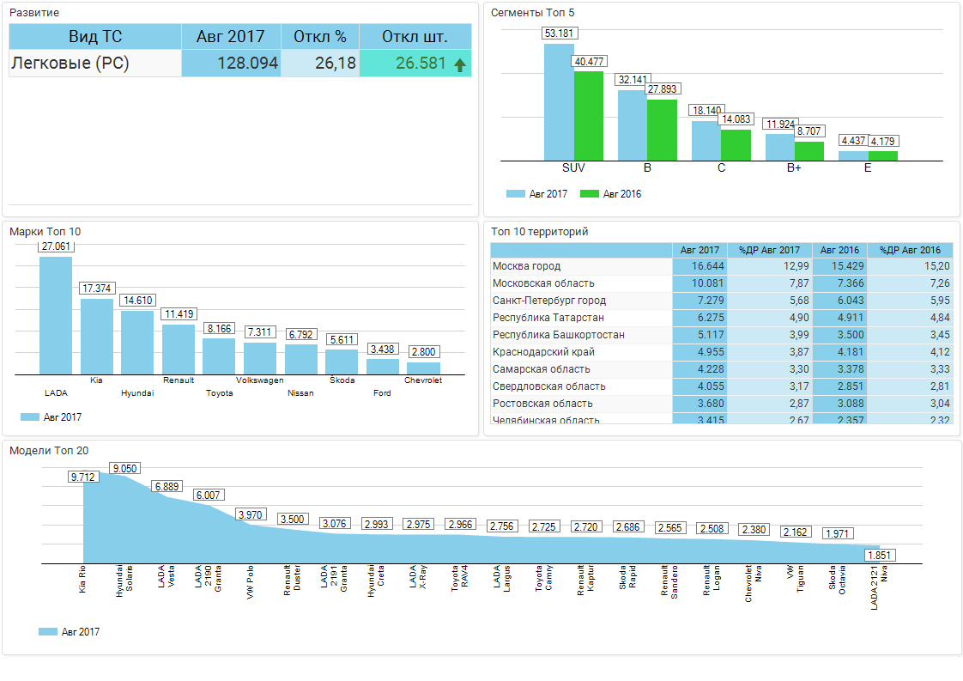Select the blue bar for segment C
This screenshot has height=681, width=963.
tap(706, 140)
